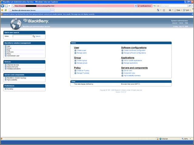Expand the Software tree node
The width and height of the screenshot is (194, 145).
click(5, 52)
